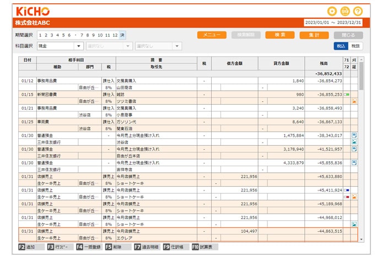The height and width of the screenshot is (262, 382).
Task: Open the settings gear icon in header
Action: 332,11
